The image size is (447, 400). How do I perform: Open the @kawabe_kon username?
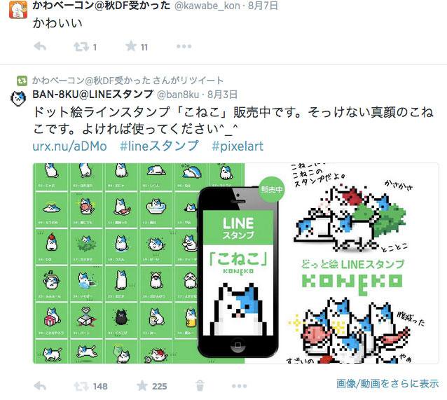(x=207, y=6)
